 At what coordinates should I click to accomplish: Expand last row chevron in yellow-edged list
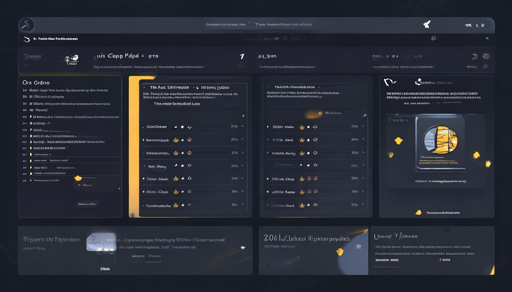point(242,205)
